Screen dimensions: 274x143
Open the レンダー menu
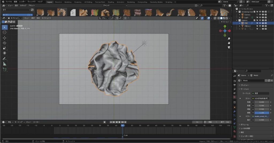(22, 2)
